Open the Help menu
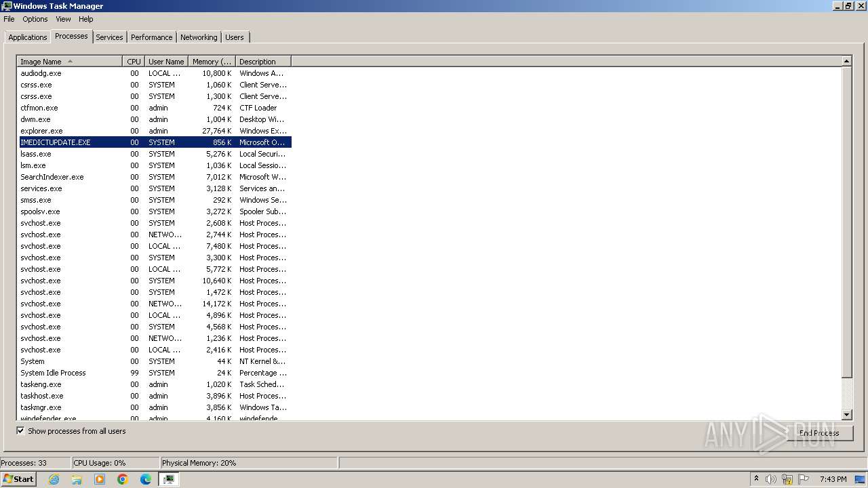868x488 pixels. point(86,19)
